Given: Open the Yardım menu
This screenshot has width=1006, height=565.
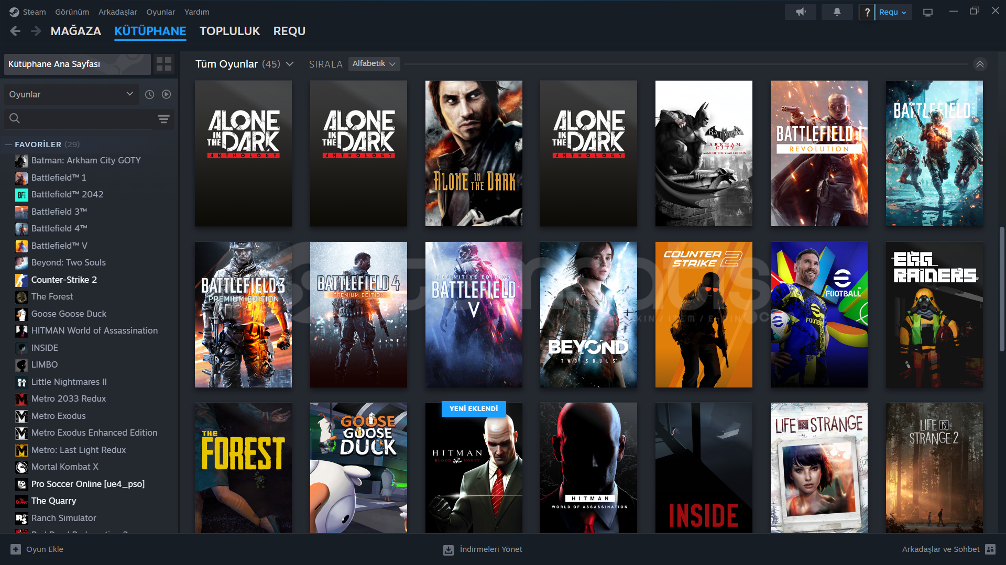Looking at the screenshot, I should (196, 12).
